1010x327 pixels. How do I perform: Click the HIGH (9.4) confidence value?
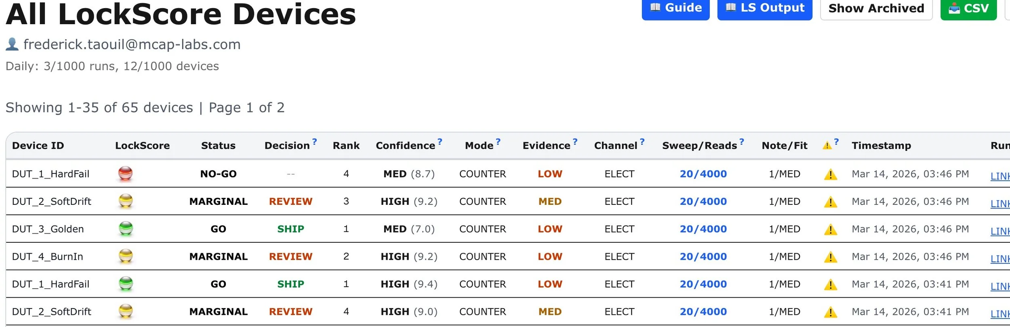[x=409, y=284]
